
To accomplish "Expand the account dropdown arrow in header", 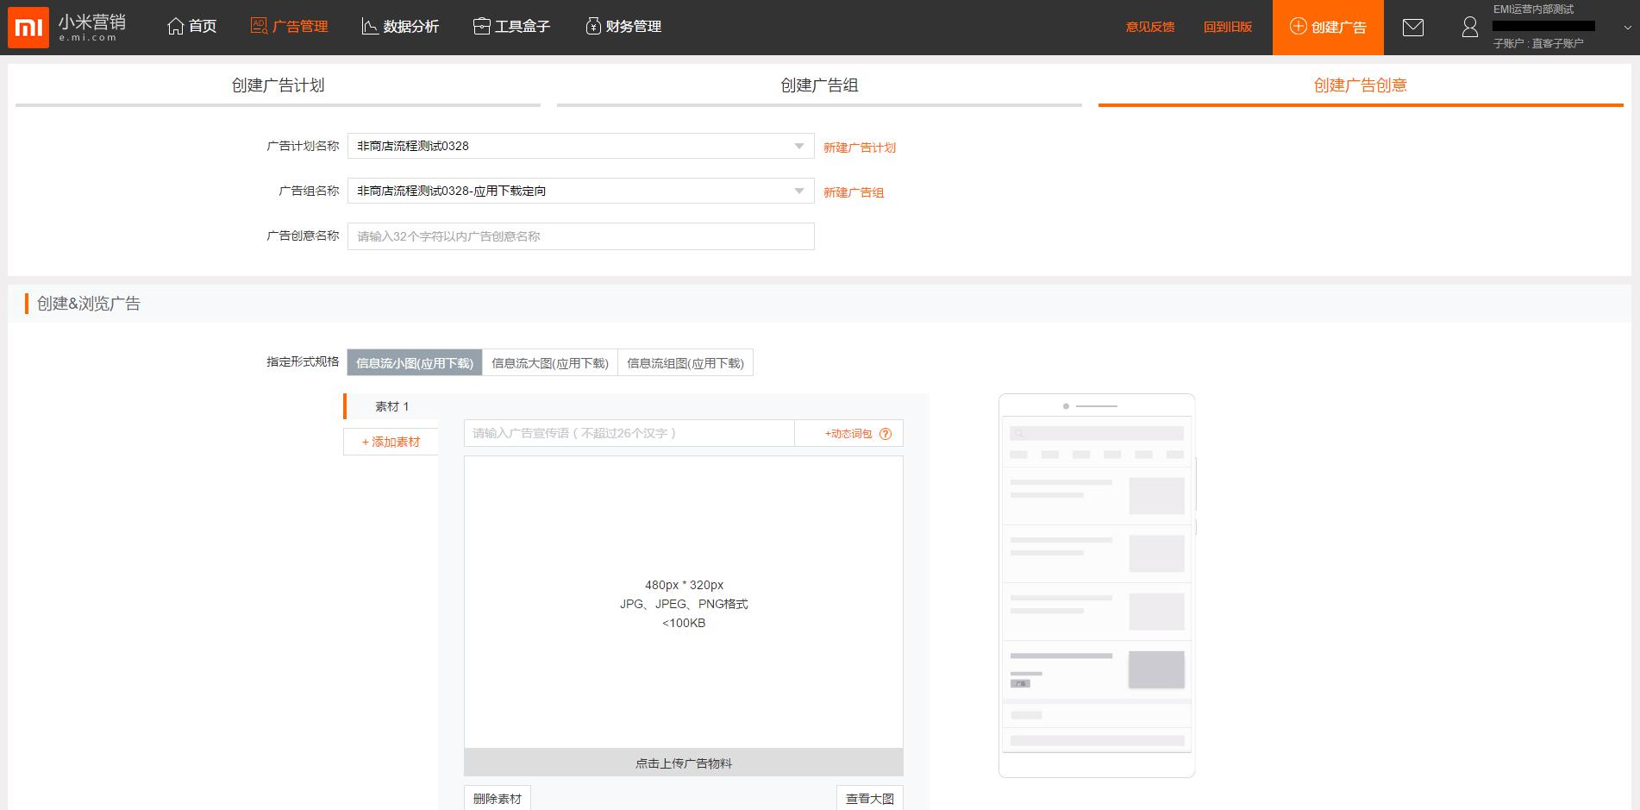I will tap(1627, 28).
